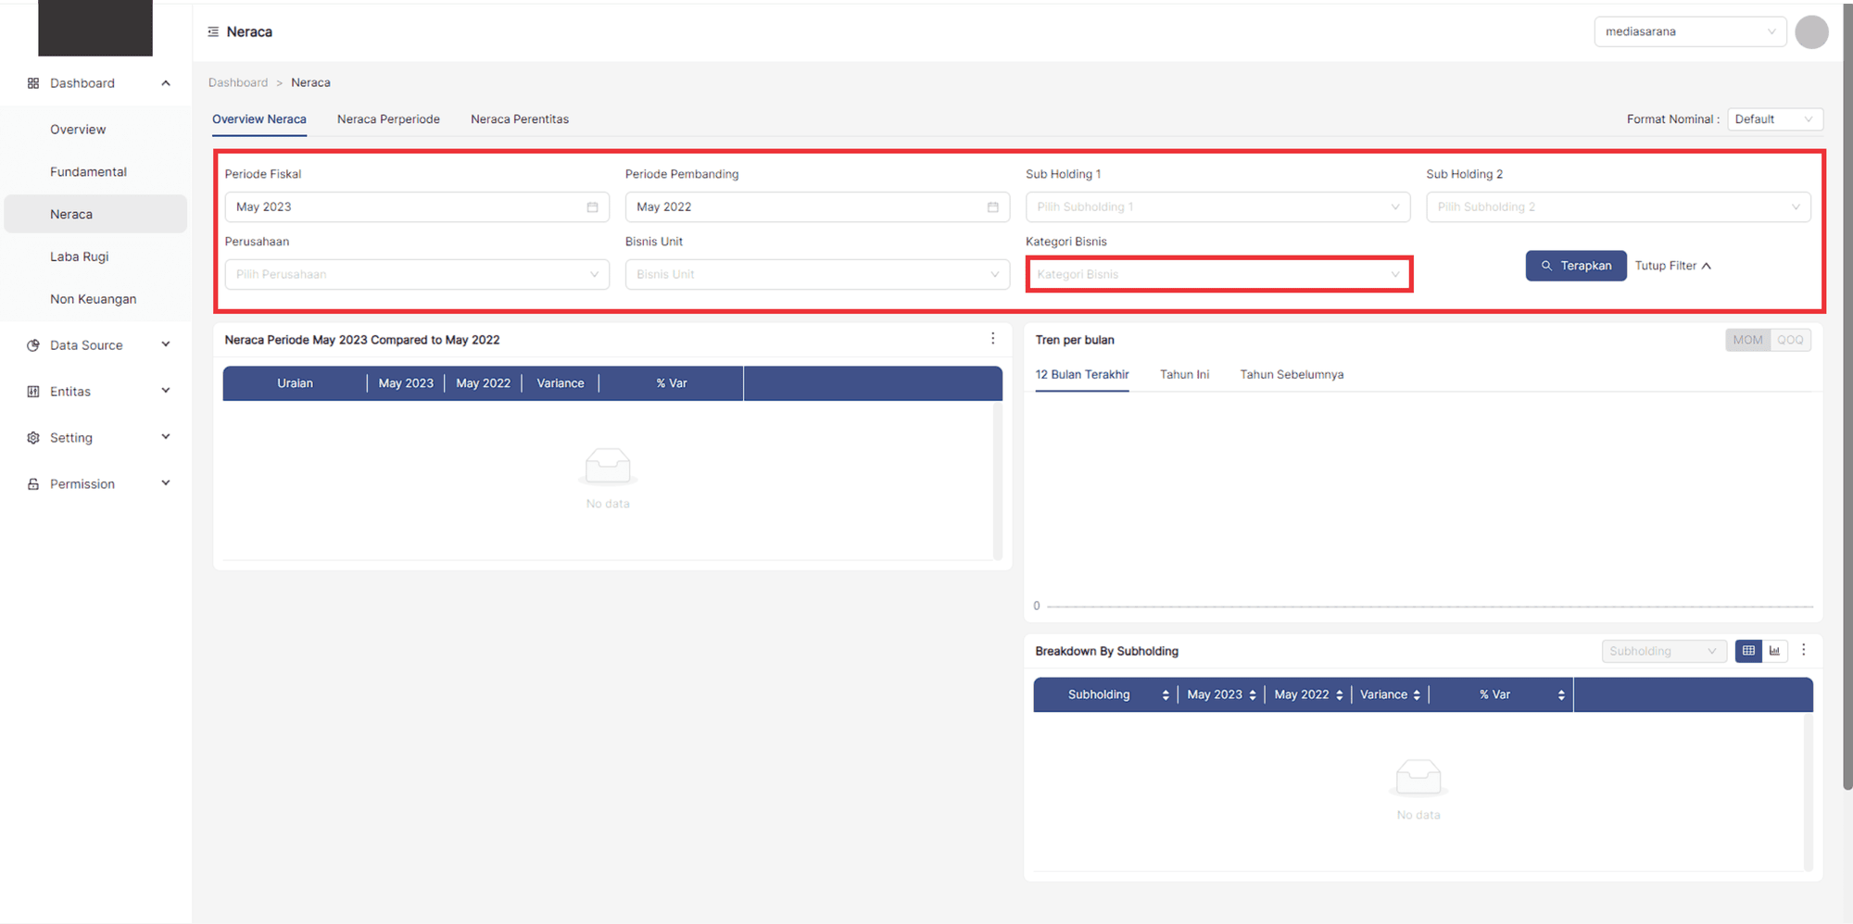Switch Breakdown to bar chart view icon
The height and width of the screenshot is (924, 1853).
click(x=1774, y=651)
